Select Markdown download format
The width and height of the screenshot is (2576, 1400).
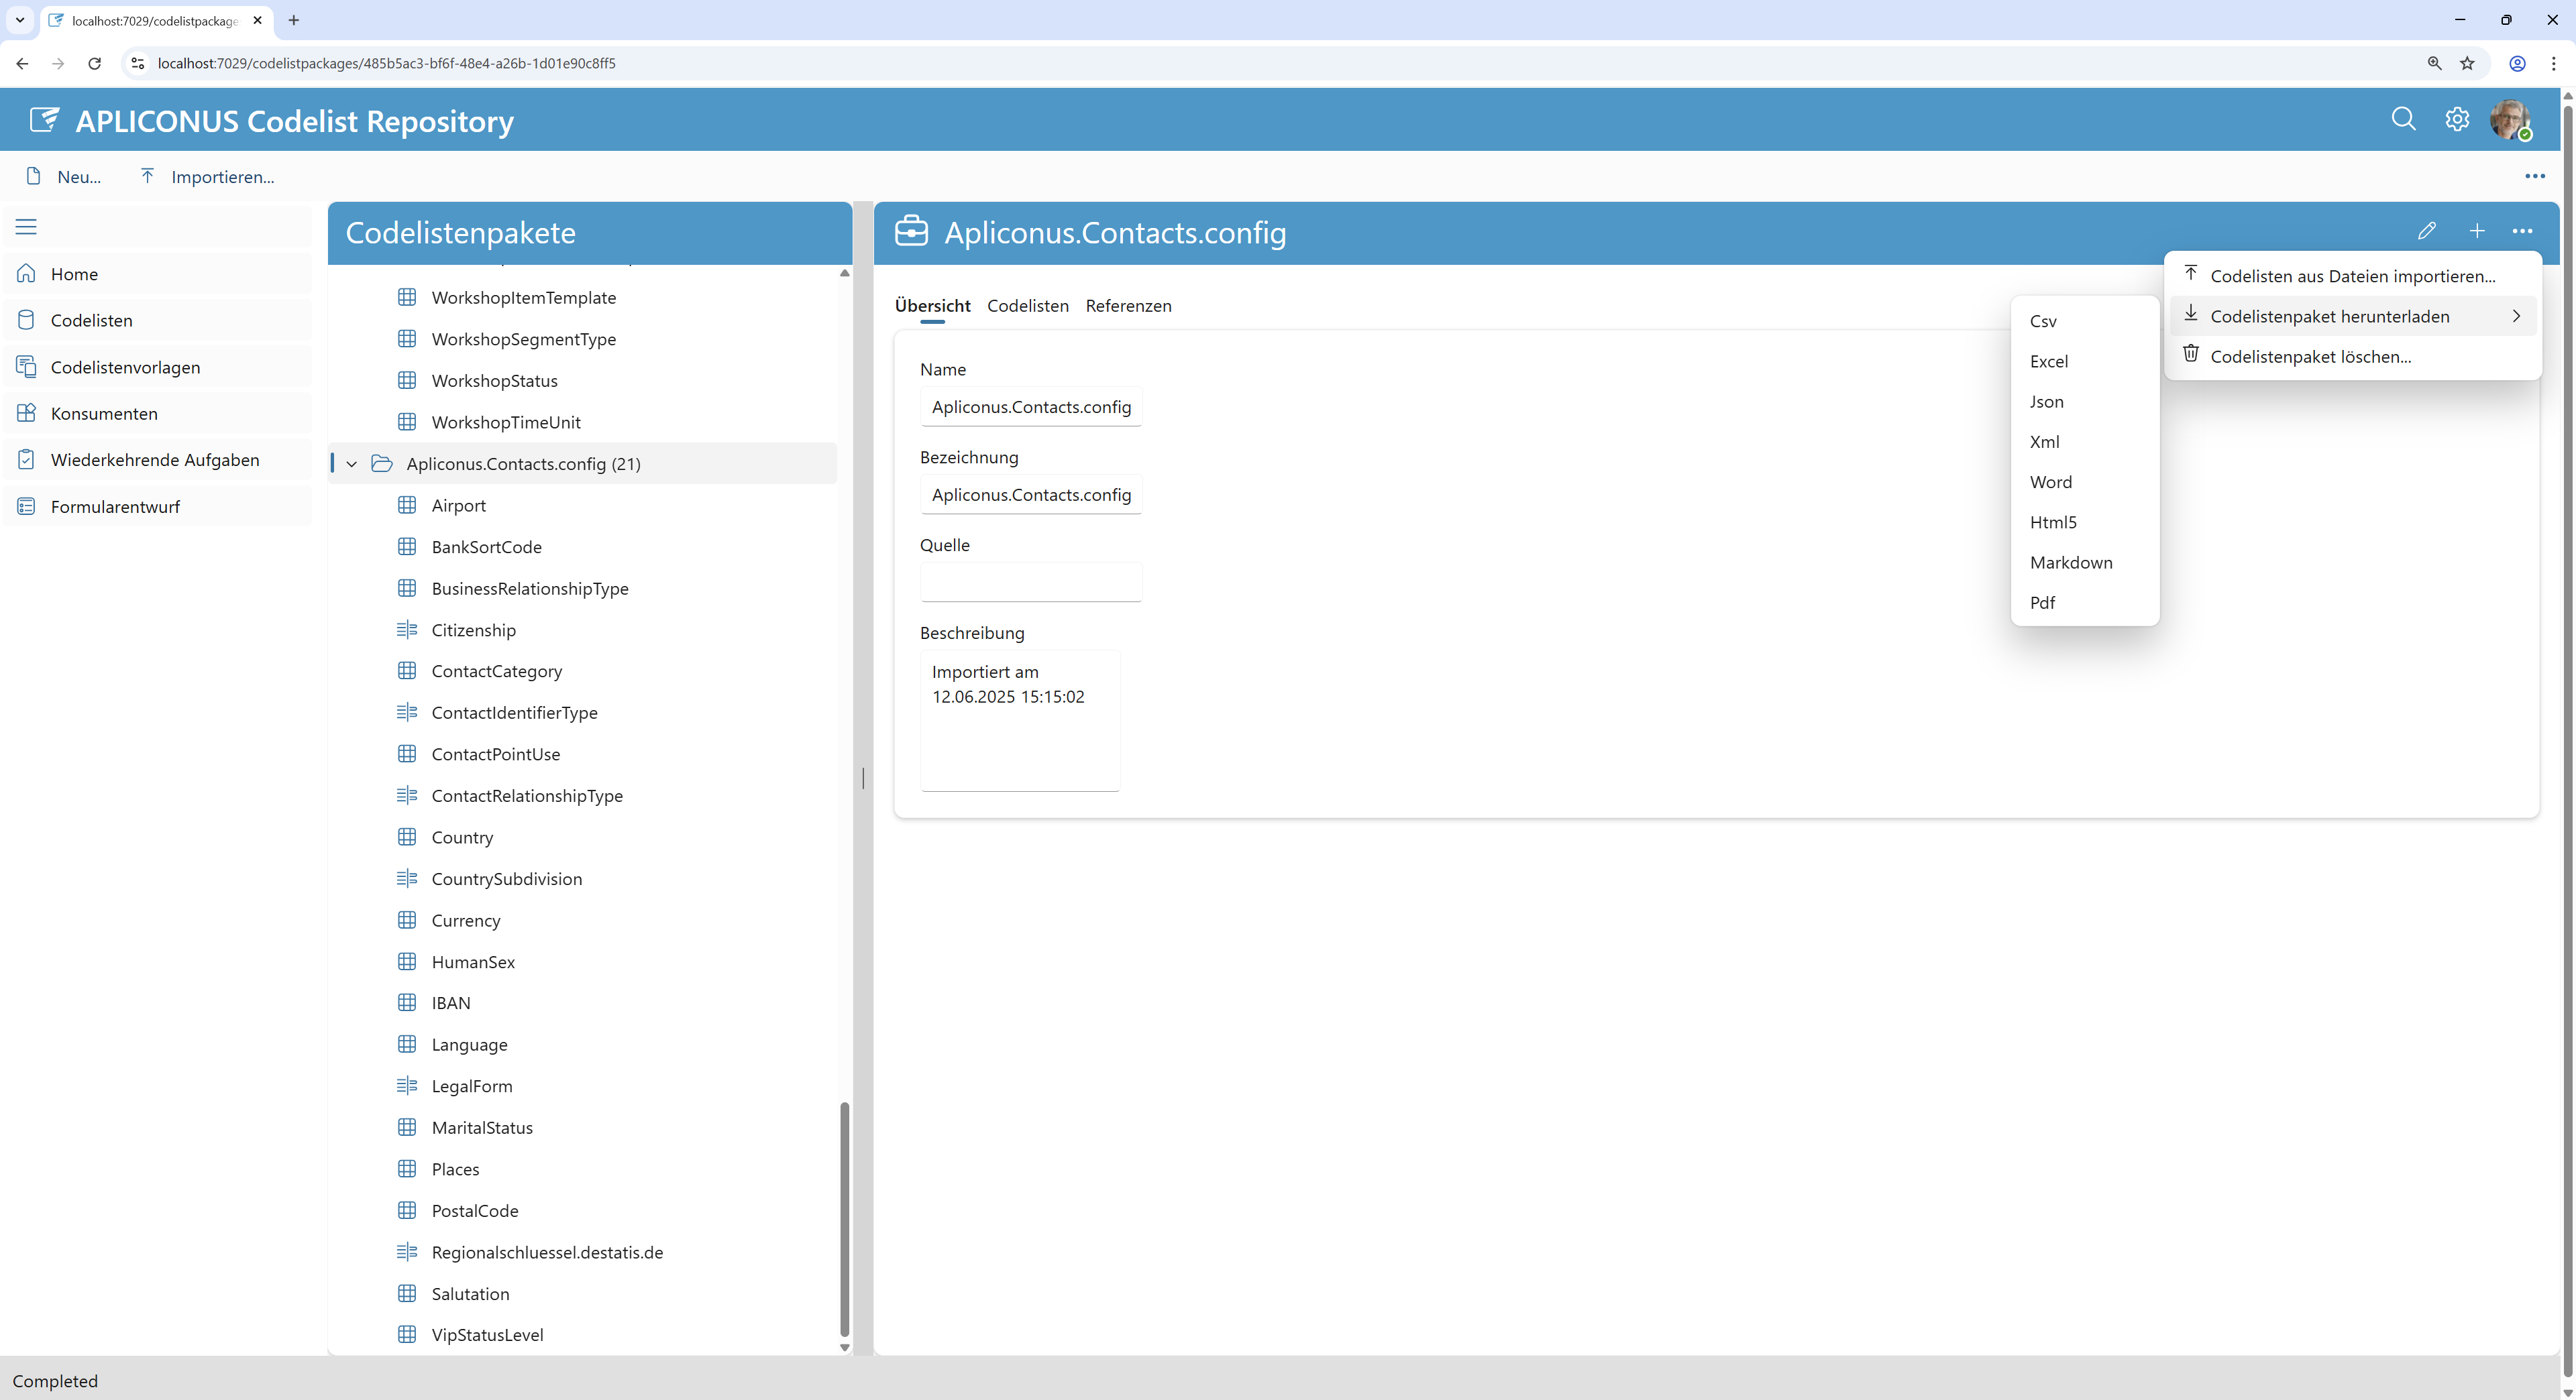point(2085,562)
